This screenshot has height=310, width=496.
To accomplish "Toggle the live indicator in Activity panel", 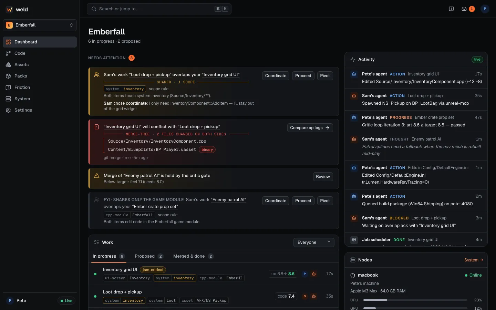I will point(477,60).
